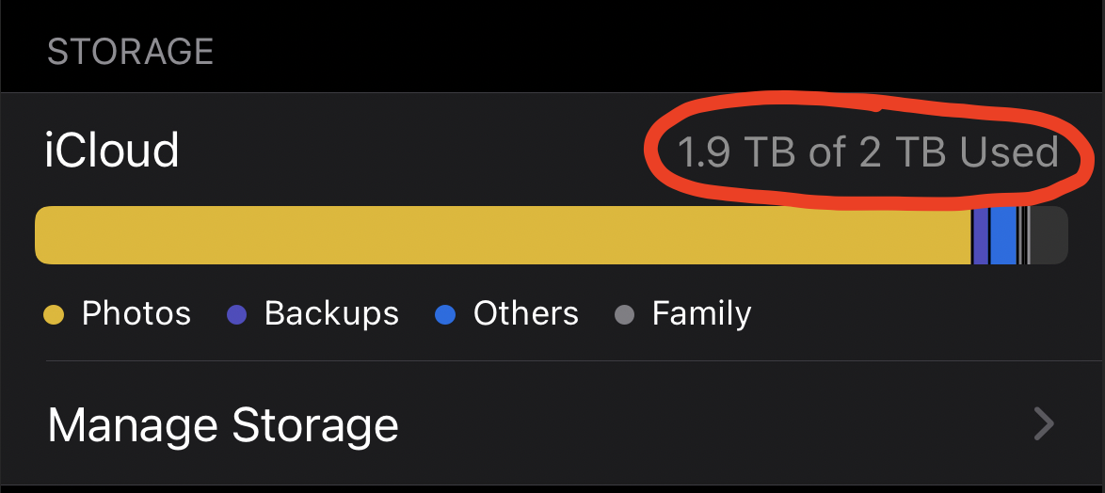Click the purple Backups legend dot
1105x493 pixels.
237,315
